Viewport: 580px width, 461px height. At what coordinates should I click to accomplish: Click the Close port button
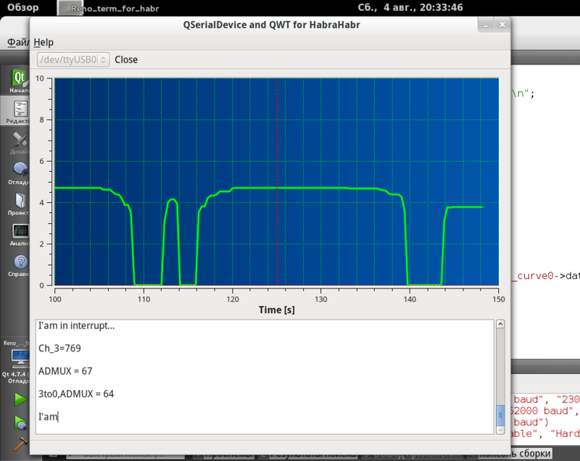click(x=126, y=59)
